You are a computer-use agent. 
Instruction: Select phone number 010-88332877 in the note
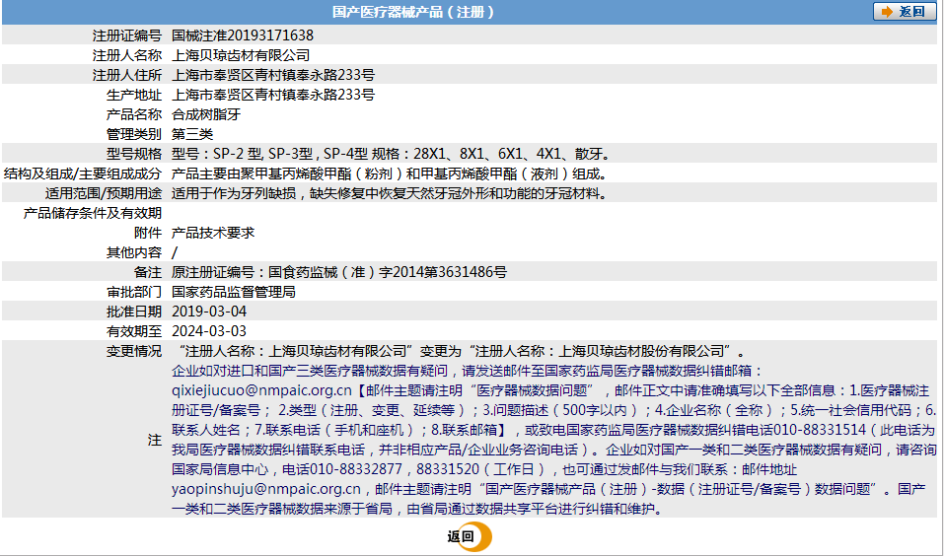click(x=355, y=469)
